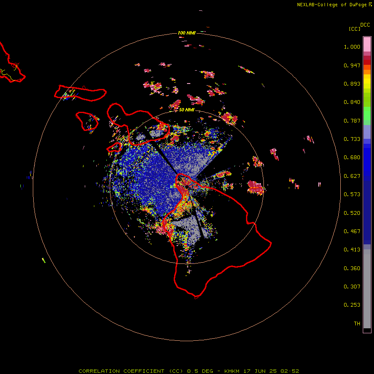Select the 0.573 color scale value
Viewport: 374px width, 374px height.
[x=352, y=194]
